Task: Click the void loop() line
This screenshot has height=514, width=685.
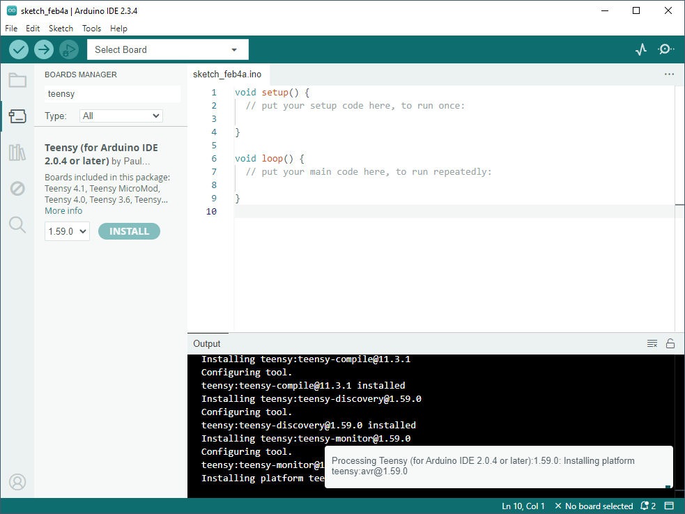Action: pyautogui.click(x=270, y=159)
